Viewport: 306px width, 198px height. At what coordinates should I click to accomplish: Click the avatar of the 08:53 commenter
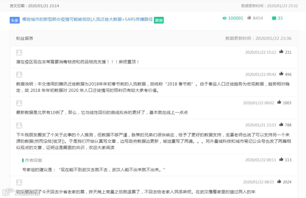pos(19,182)
